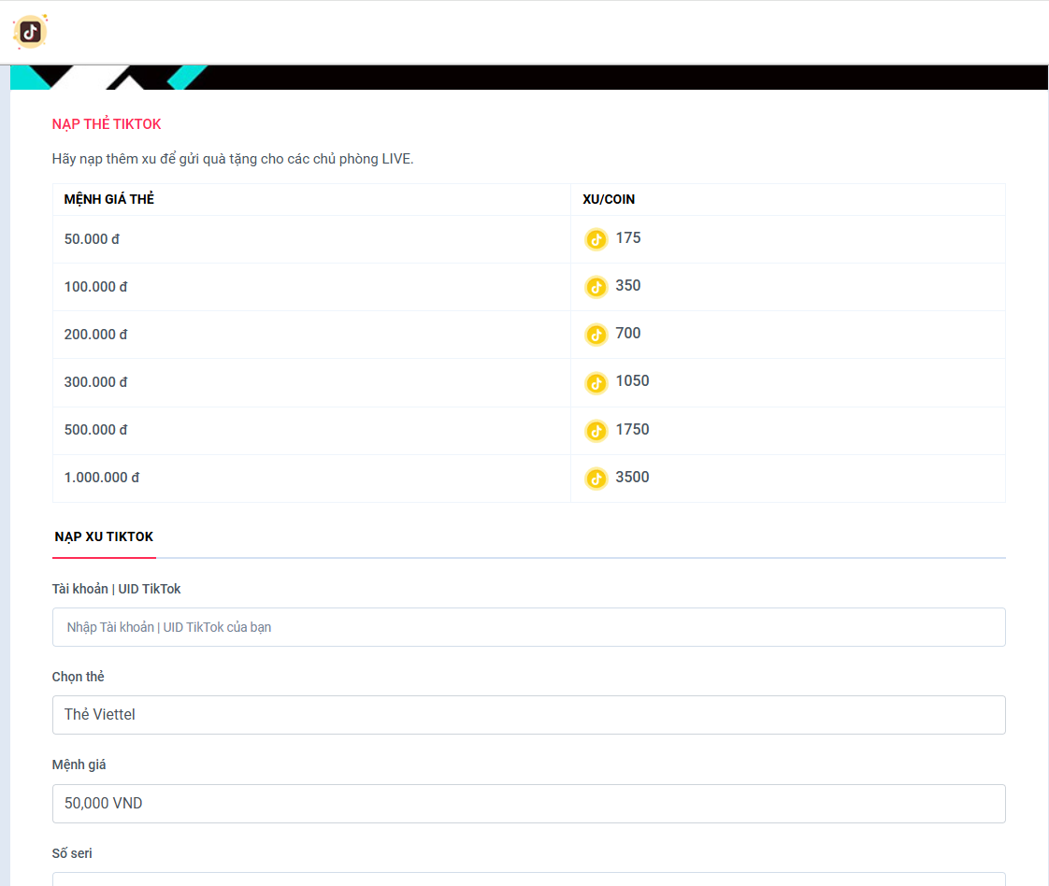Click the 700 coin value

(x=628, y=333)
